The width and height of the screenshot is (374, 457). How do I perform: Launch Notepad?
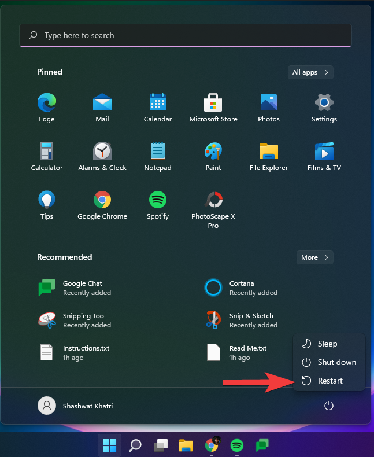pyautogui.click(x=158, y=157)
